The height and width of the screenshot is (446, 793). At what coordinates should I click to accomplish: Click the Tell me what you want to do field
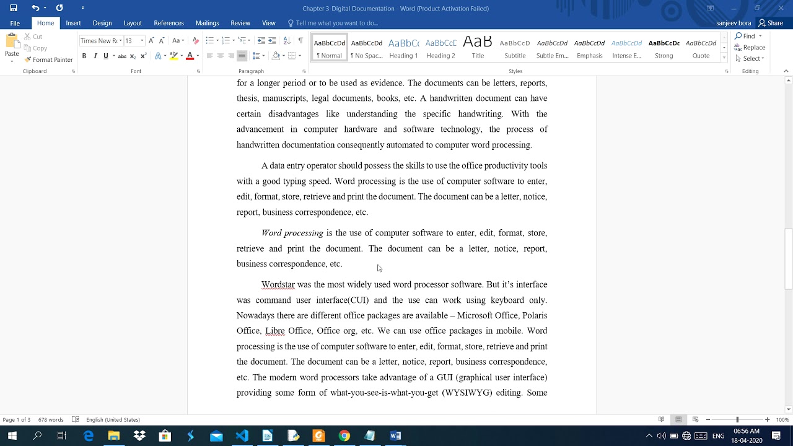[x=333, y=23]
